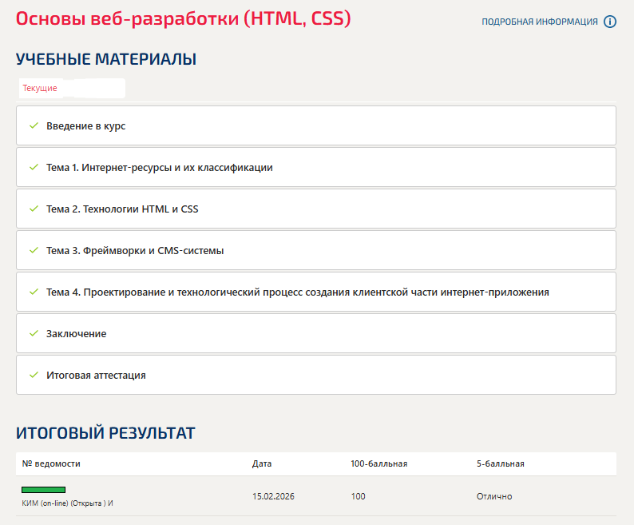Click checkmark icon beside Заключение
The width and height of the screenshot is (634, 525).
pyautogui.click(x=34, y=334)
